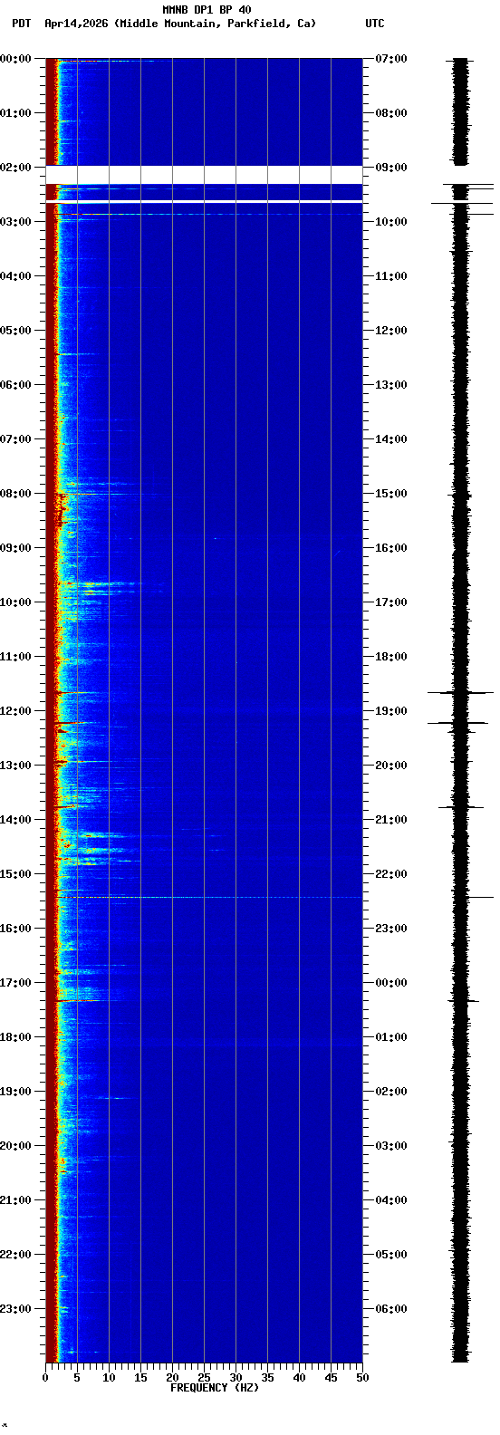Click the "PDT" timezone label
500x1435 pixels.
21,24
